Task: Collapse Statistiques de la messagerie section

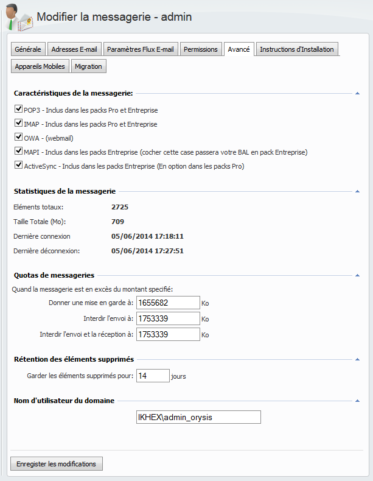Action: coord(358,191)
